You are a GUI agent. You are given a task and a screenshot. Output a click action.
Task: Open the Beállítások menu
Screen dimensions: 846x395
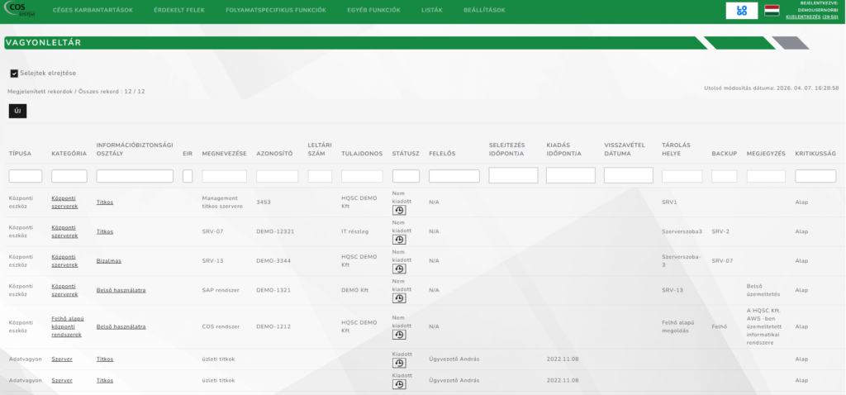tap(485, 11)
